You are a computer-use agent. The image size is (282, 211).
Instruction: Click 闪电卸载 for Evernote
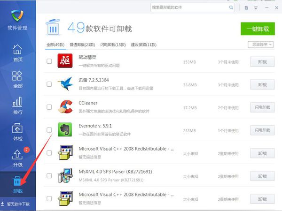click(x=262, y=130)
